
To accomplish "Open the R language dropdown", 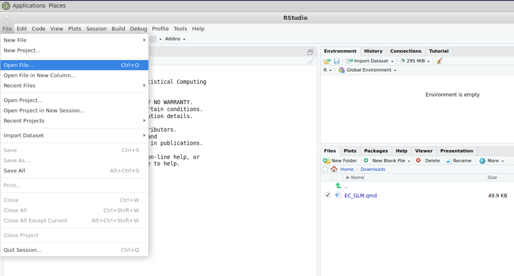I will click(x=328, y=70).
